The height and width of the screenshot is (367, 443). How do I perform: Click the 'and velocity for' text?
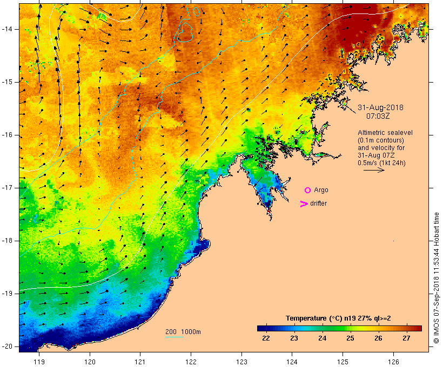click(x=381, y=148)
